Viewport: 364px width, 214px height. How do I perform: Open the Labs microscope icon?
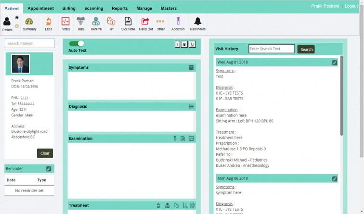tap(48, 22)
